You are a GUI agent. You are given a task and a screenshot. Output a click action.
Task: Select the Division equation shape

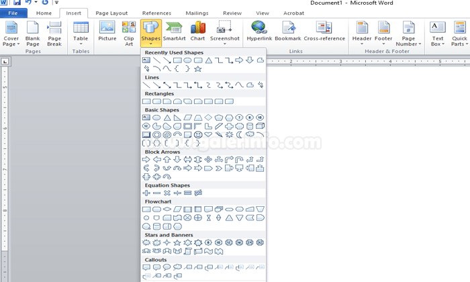tap(177, 193)
